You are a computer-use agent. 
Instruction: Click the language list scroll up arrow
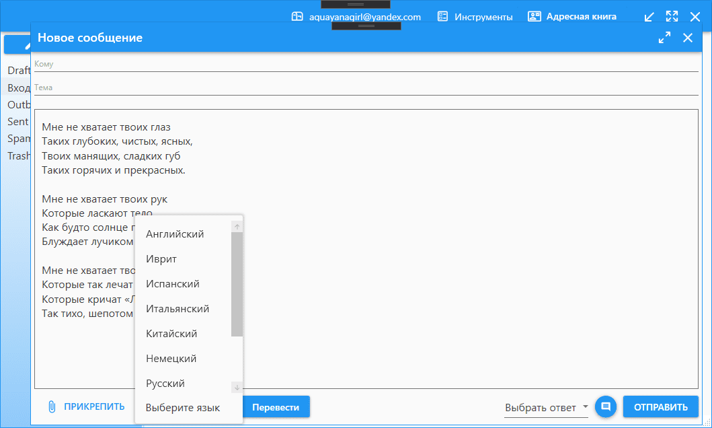tap(237, 227)
